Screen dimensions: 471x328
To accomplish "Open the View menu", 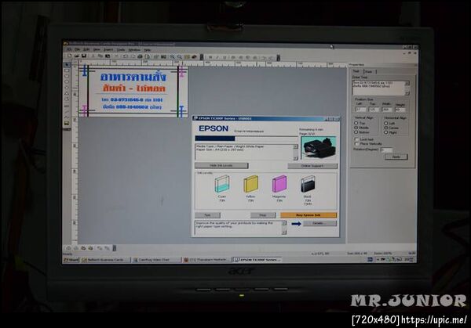I will 97,49.
